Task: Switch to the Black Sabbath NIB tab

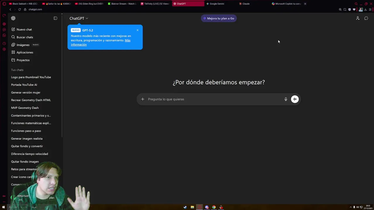Action: coord(24,4)
